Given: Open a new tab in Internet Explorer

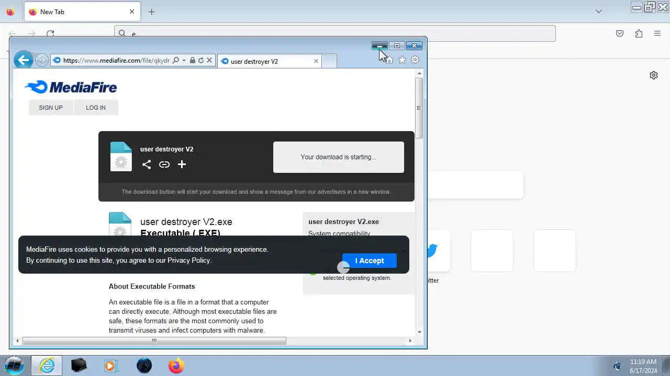Looking at the screenshot, I should click(329, 61).
